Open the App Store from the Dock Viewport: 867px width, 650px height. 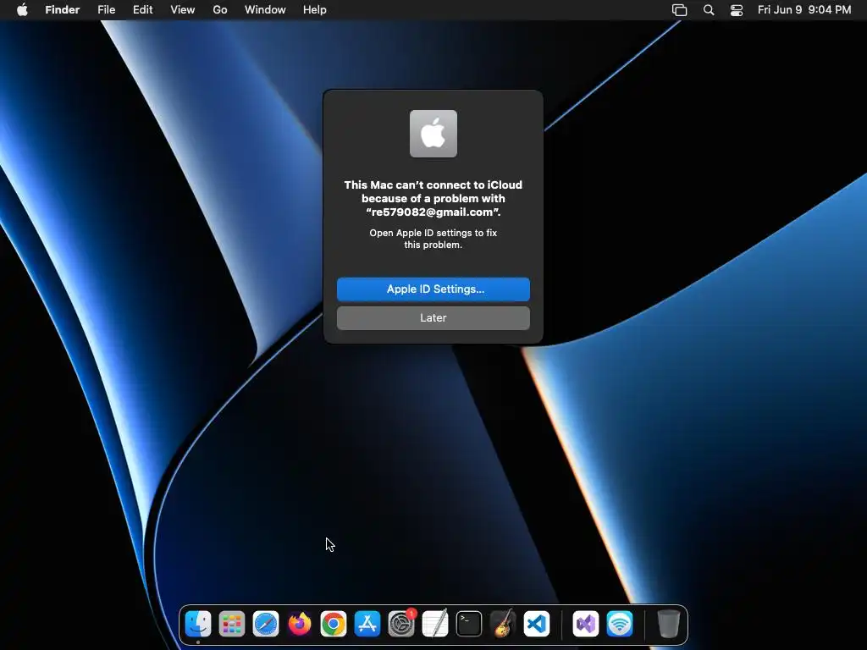point(367,624)
